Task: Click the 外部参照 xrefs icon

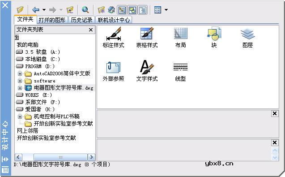Action: coord(114,71)
